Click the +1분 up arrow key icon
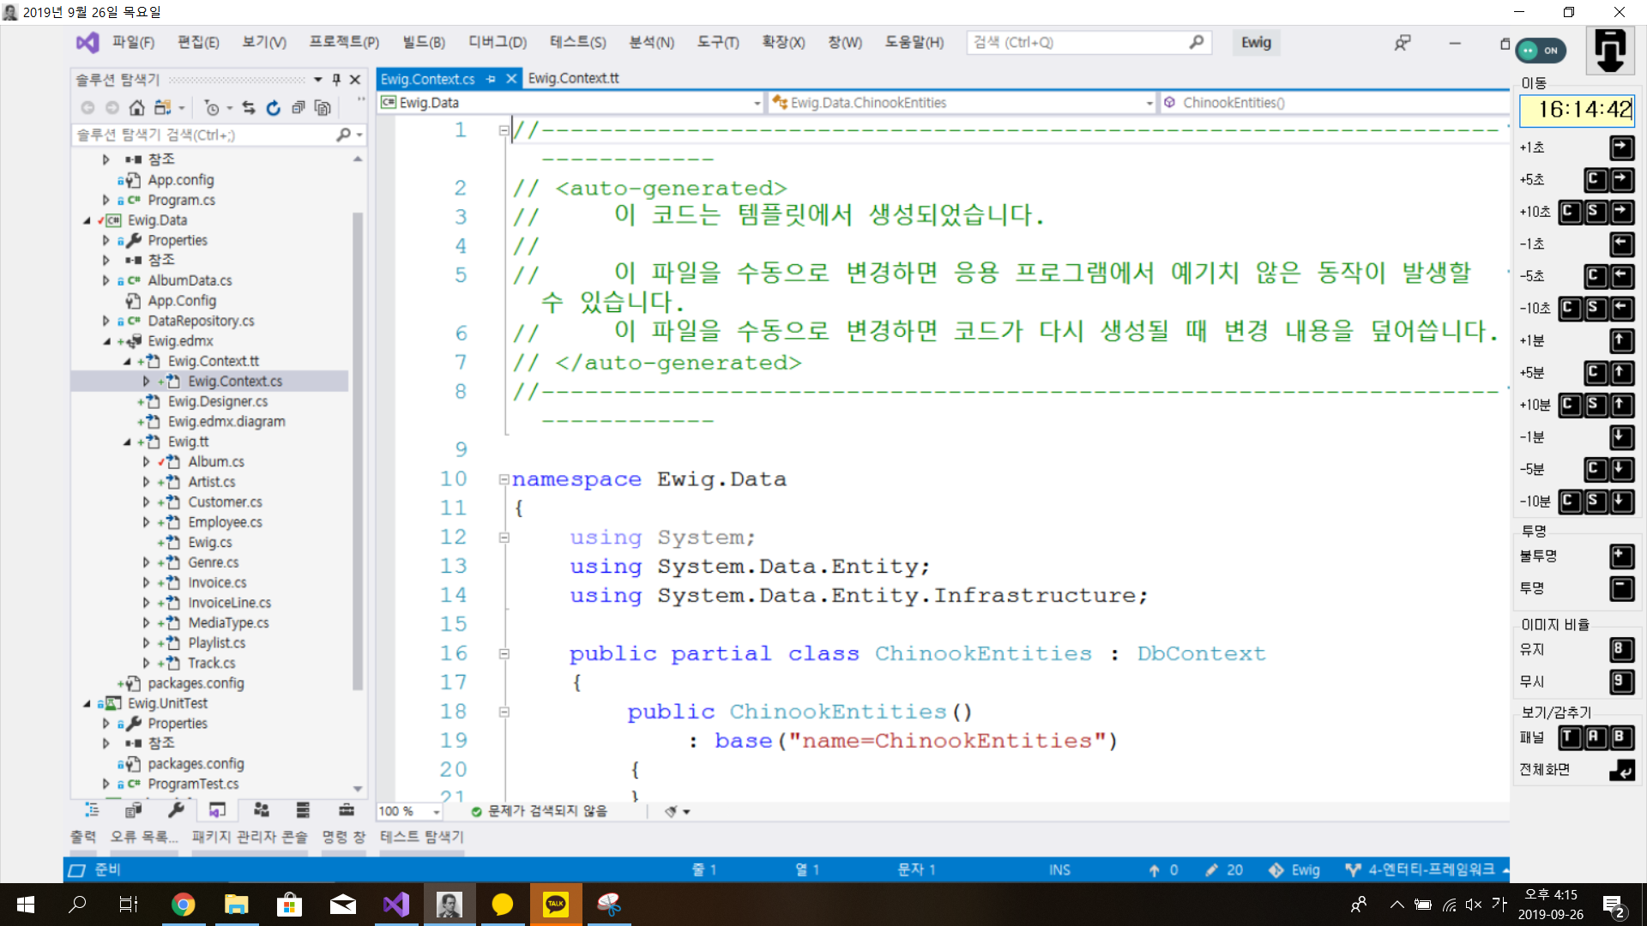 (x=1621, y=340)
